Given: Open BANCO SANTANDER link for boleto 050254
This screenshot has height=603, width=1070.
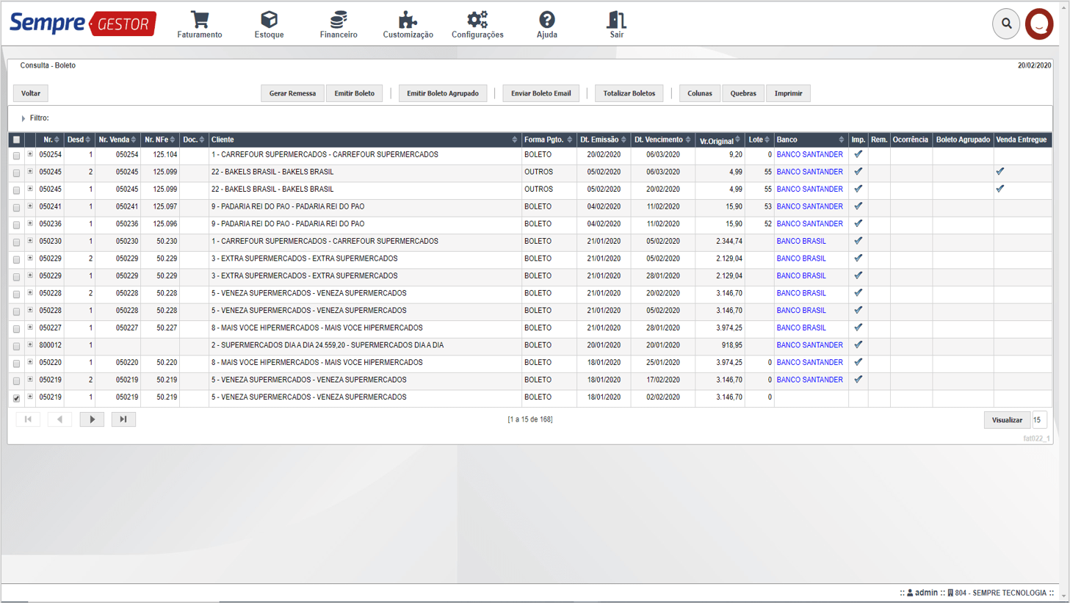Looking at the screenshot, I should (809, 155).
